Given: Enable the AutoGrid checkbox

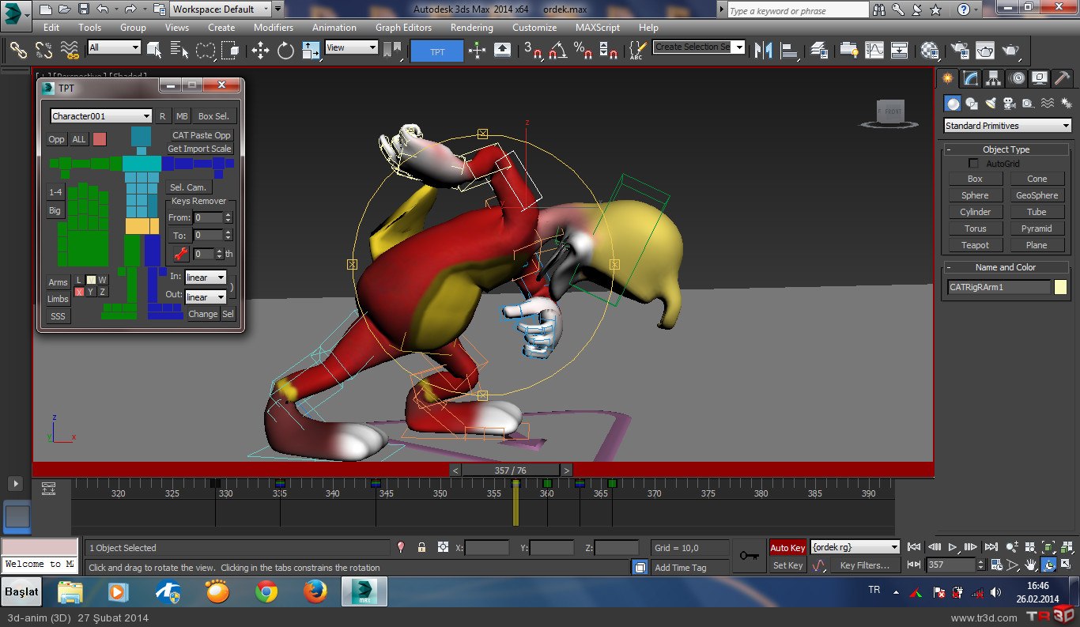Looking at the screenshot, I should [973, 164].
